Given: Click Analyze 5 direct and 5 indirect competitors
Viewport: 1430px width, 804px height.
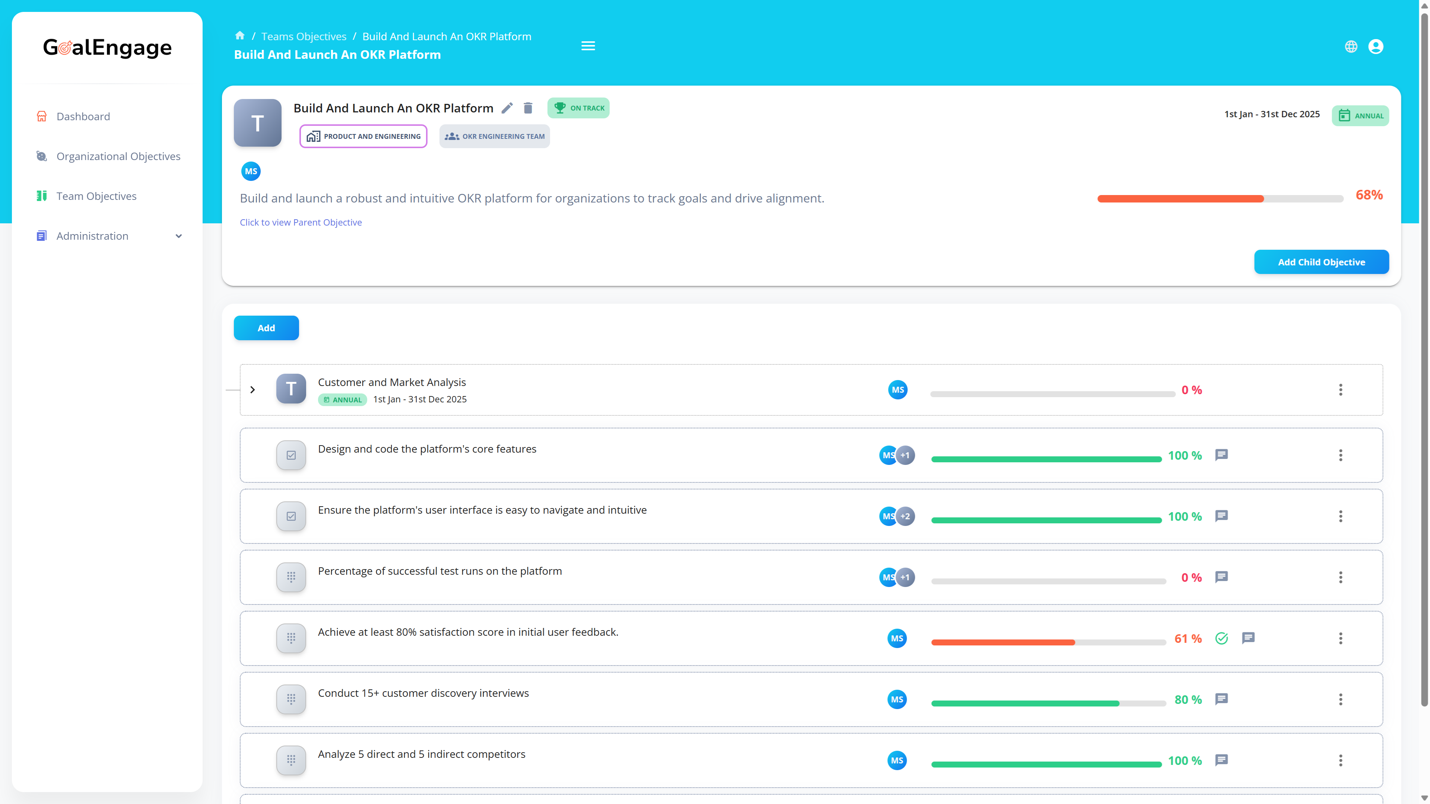Looking at the screenshot, I should [421, 754].
